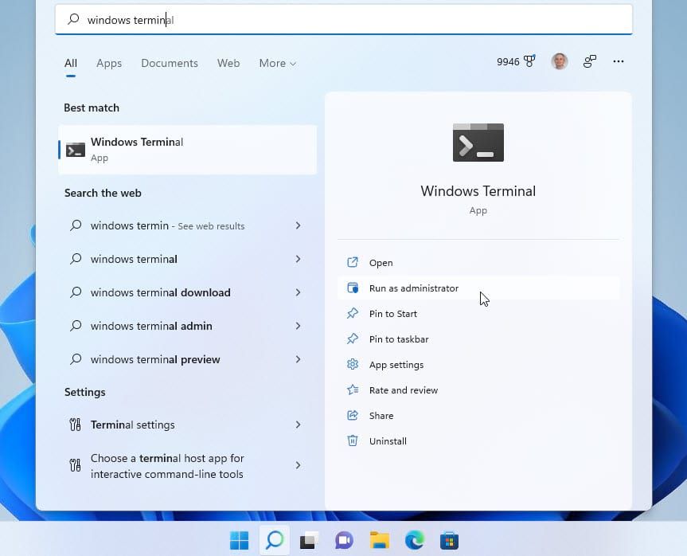Image resolution: width=687 pixels, height=556 pixels.
Task: Switch to the Apps tab
Action: [x=109, y=63]
